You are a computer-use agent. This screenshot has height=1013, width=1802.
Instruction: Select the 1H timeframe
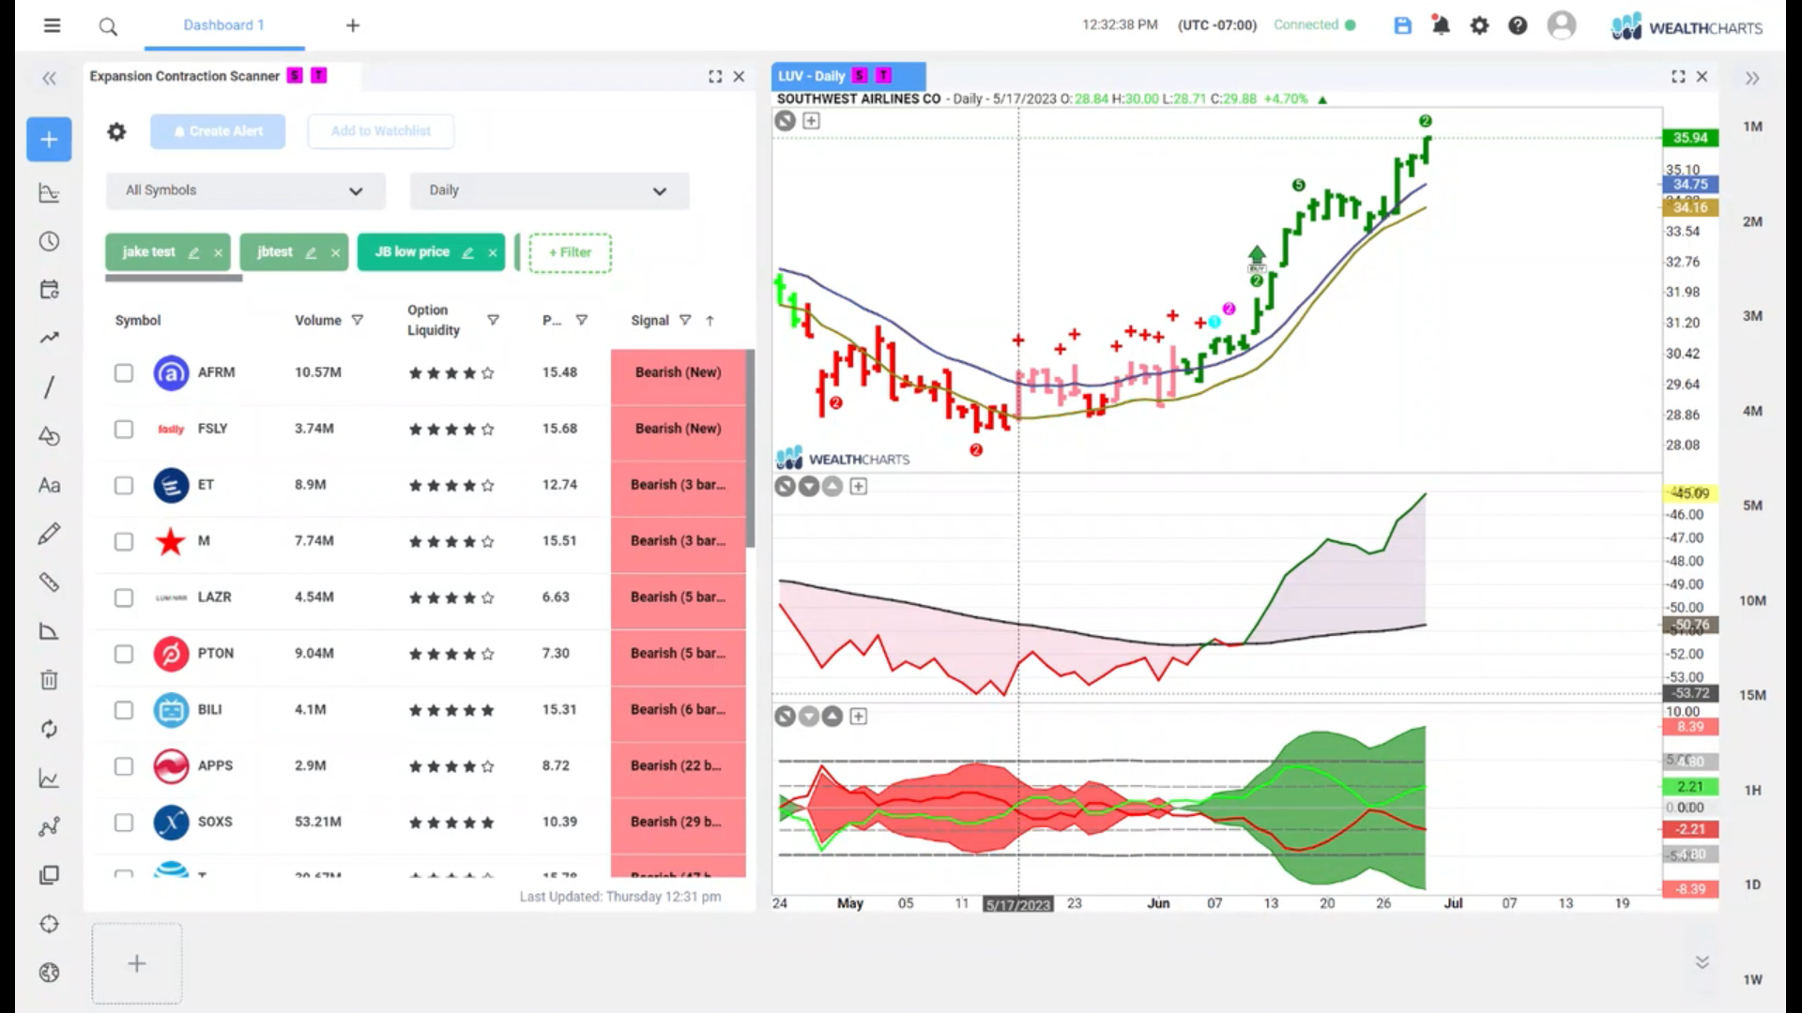pyautogui.click(x=1752, y=791)
